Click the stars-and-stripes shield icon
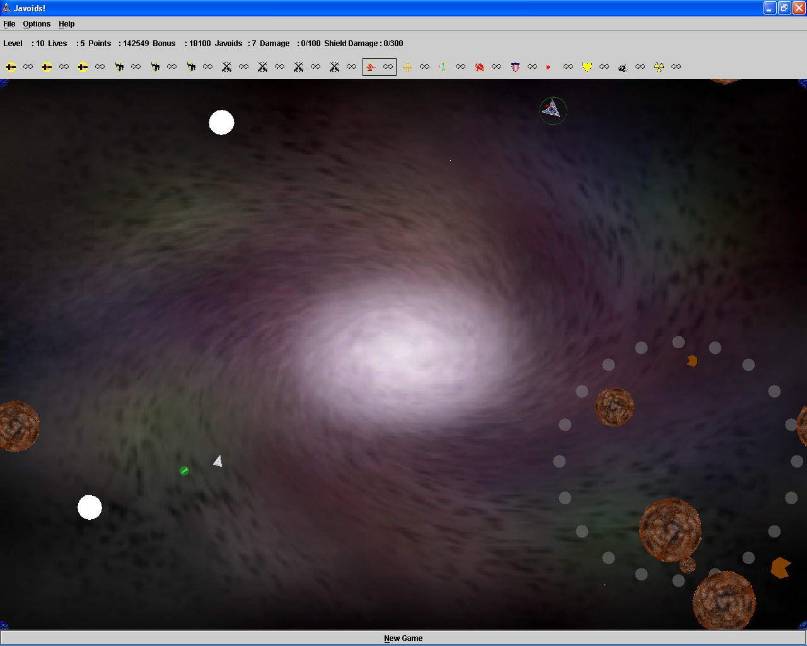The width and height of the screenshot is (807, 646). click(x=515, y=67)
